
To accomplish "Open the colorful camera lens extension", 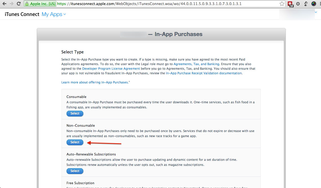I will (314, 4).
